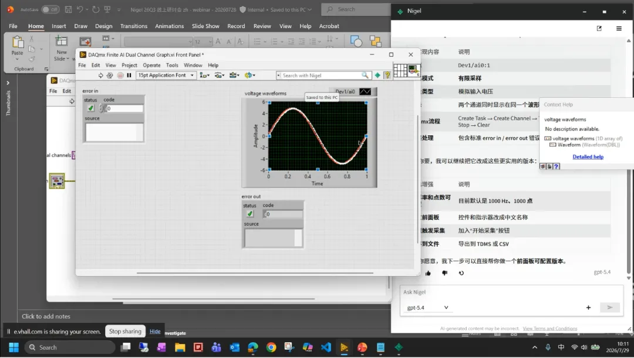Click the Window menu in LabVIEW front panel

pyautogui.click(x=193, y=65)
